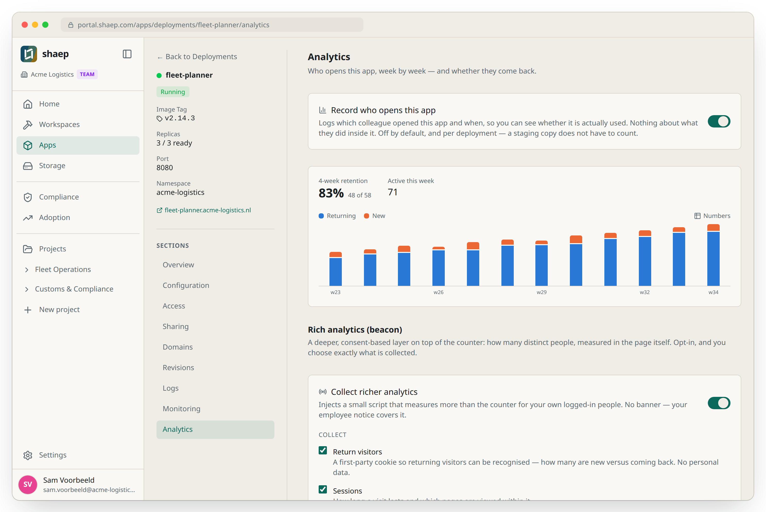This screenshot has width=766, height=512.
Task: Click the Compliance shield icon
Action: point(28,197)
